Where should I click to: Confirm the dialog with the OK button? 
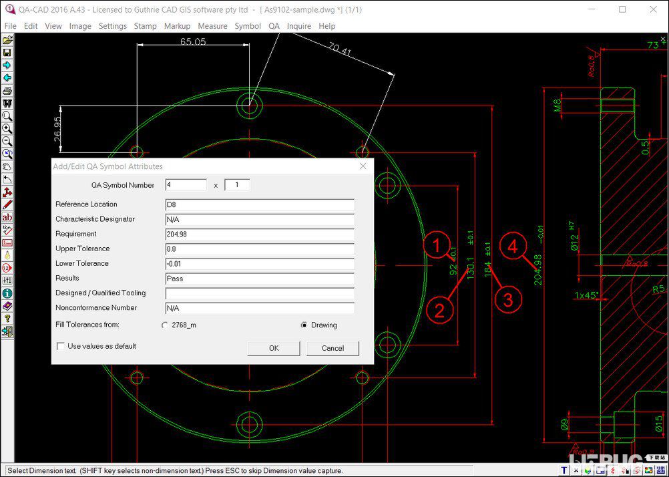click(274, 348)
